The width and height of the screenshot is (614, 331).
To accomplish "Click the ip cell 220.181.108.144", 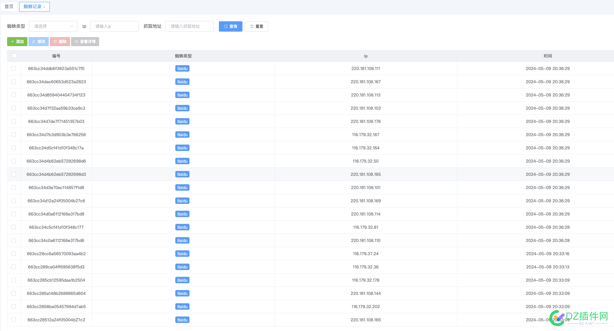I will tap(366, 293).
